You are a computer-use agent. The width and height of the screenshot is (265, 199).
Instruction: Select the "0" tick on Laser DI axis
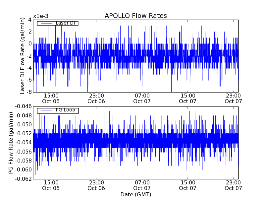point(30,44)
